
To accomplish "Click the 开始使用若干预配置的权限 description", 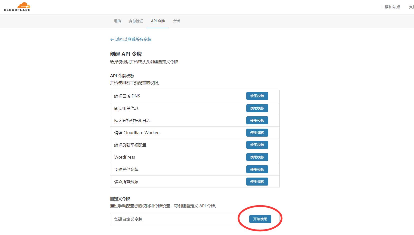I will coord(135,83).
